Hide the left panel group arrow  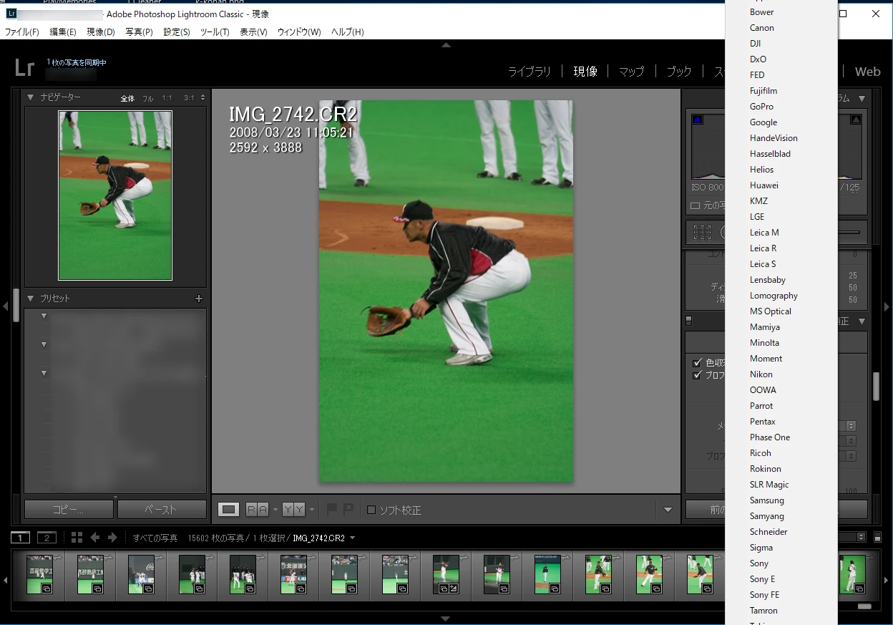(x=6, y=307)
